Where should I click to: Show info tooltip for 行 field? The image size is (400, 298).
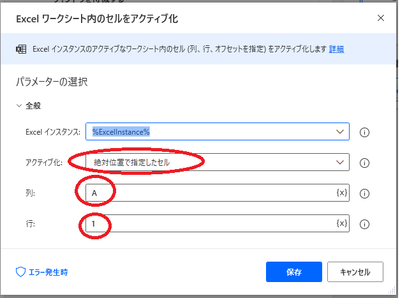click(x=365, y=224)
